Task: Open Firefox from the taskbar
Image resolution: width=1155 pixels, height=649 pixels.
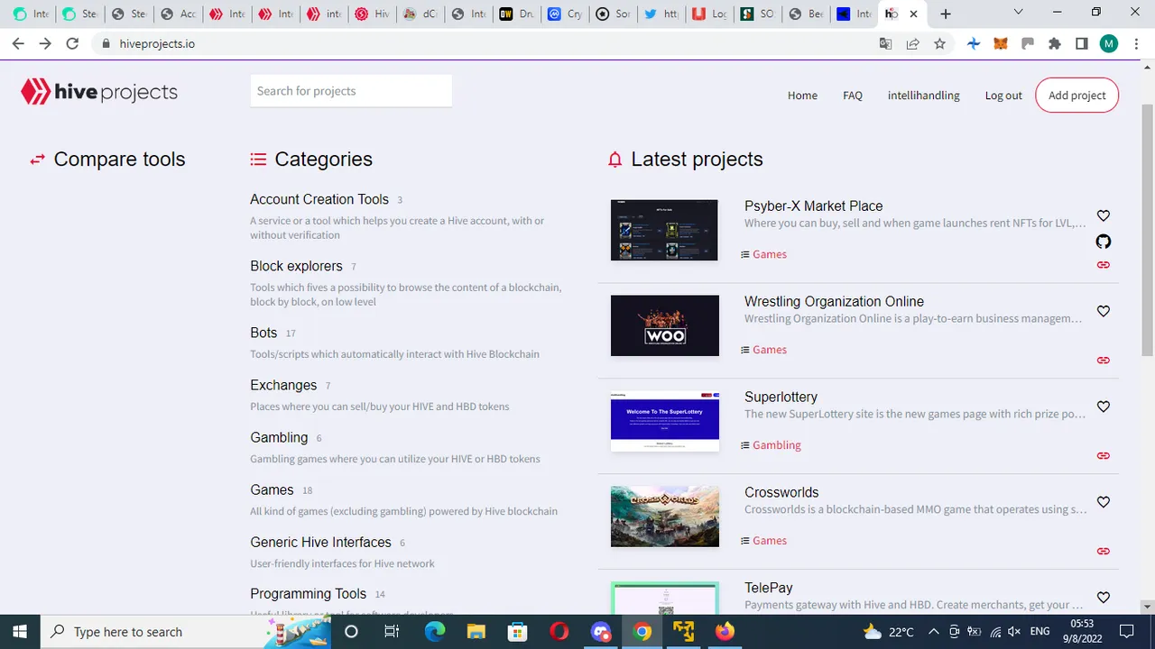Action: coord(725,632)
